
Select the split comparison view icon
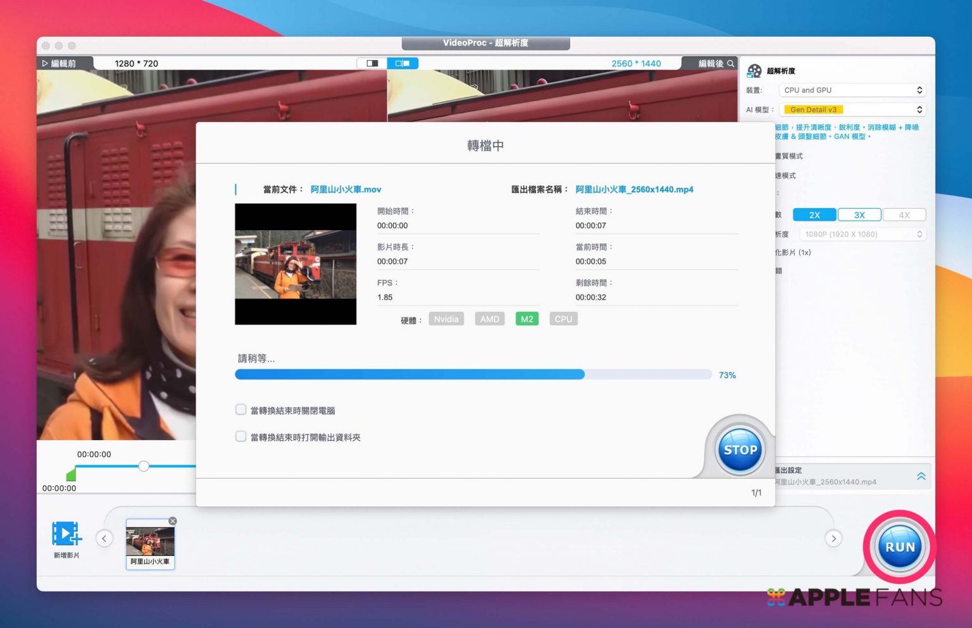click(402, 63)
